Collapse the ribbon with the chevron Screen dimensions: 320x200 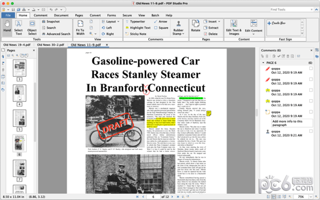point(316,10)
